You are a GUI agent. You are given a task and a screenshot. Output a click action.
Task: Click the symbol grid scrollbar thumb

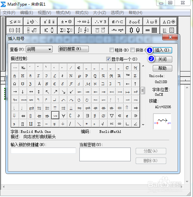[x=143, y=90]
